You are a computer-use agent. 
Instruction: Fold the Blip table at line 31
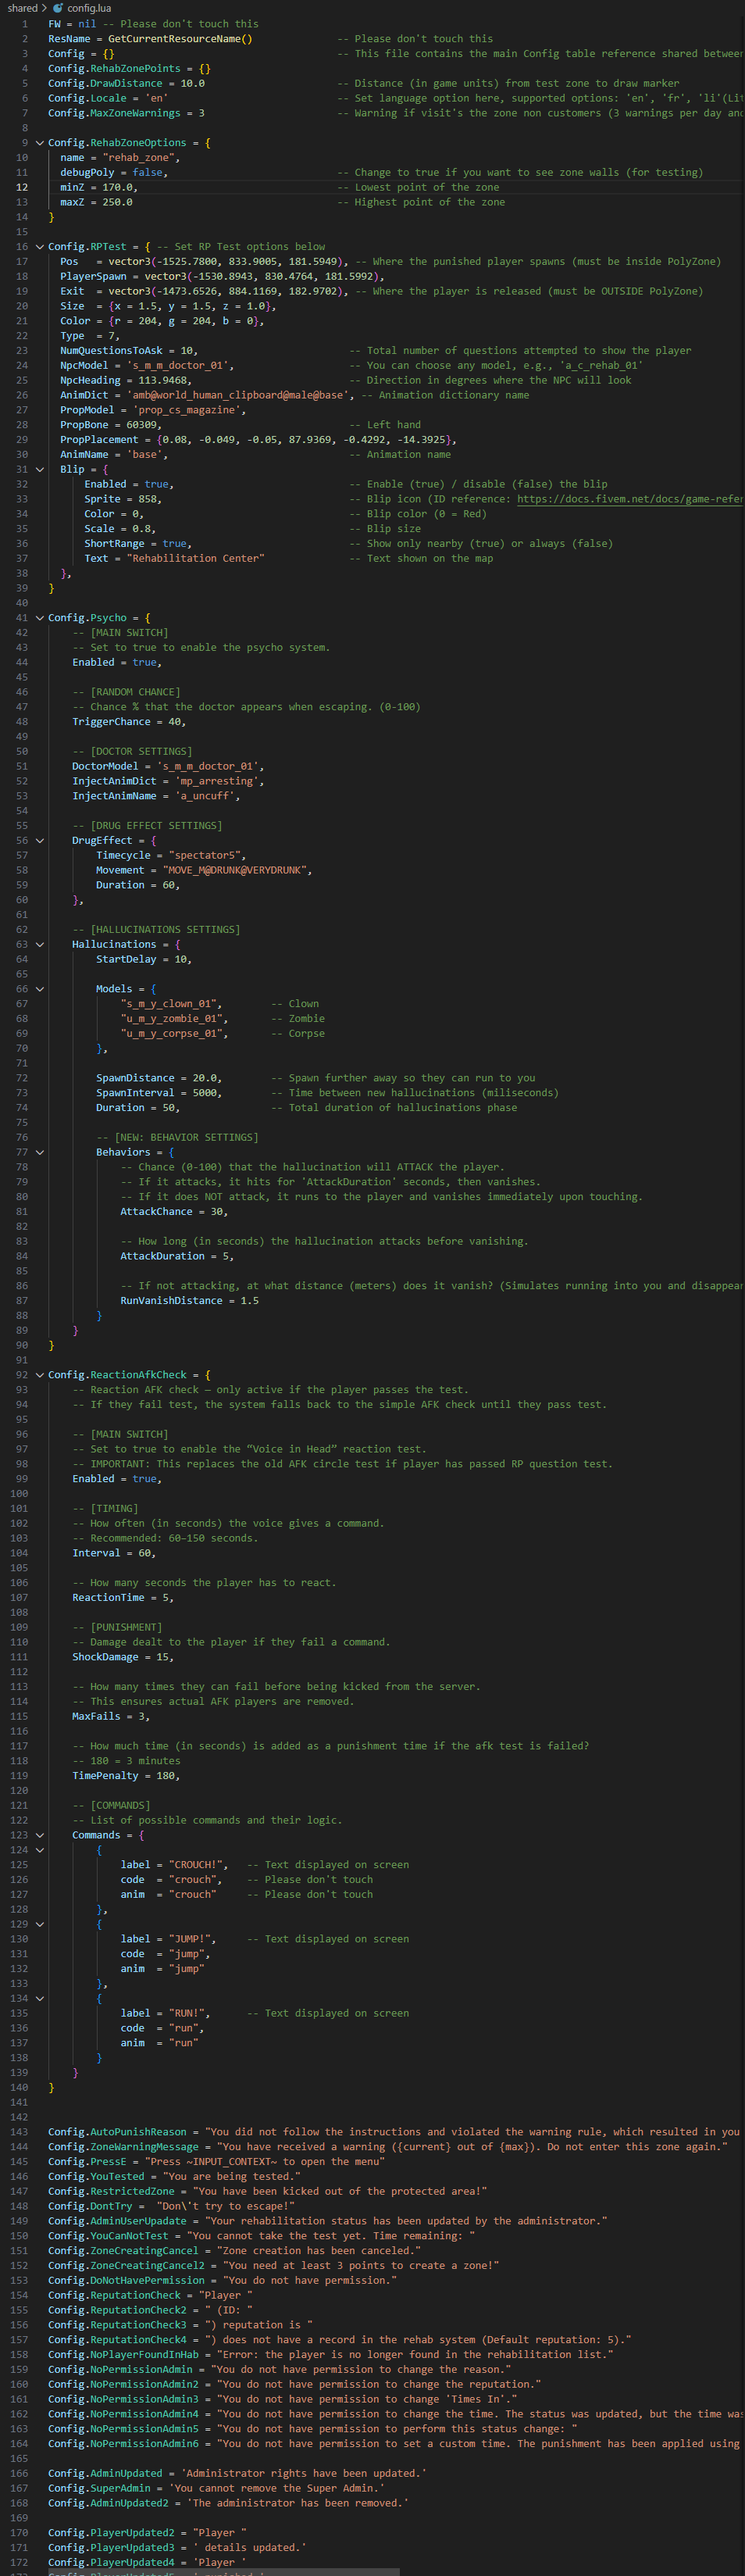[x=40, y=469]
